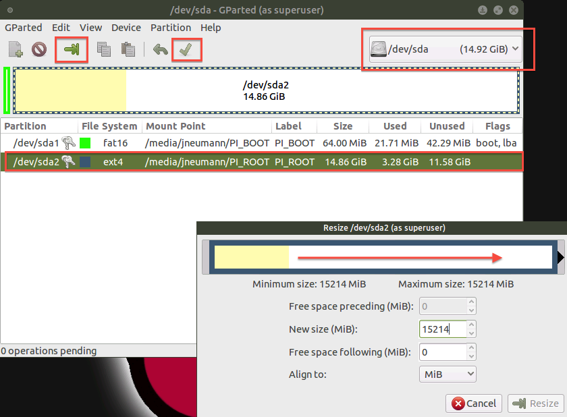567x417 pixels.
Task: Click the Cancel button in Resize dialog
Action: [x=474, y=404]
